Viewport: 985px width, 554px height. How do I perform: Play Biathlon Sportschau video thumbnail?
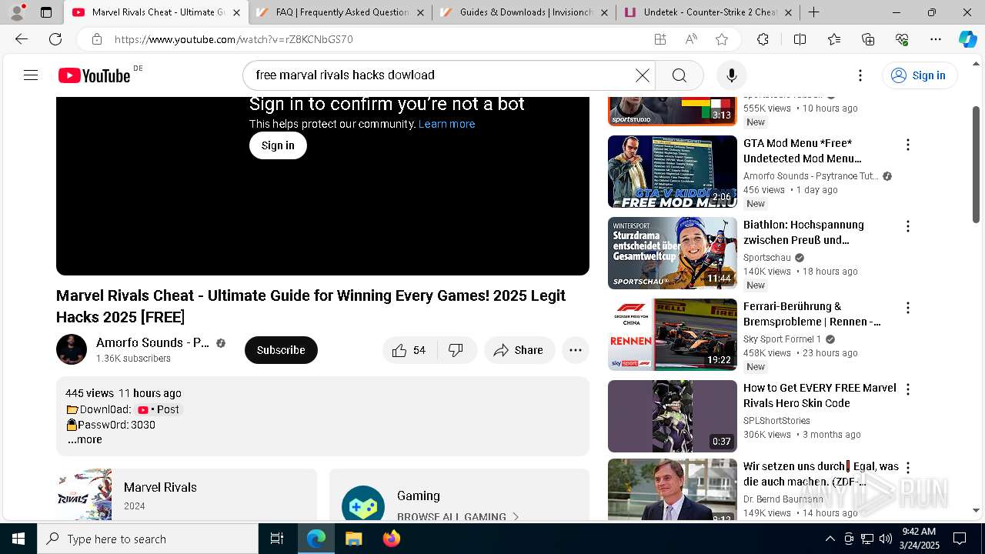(x=673, y=253)
